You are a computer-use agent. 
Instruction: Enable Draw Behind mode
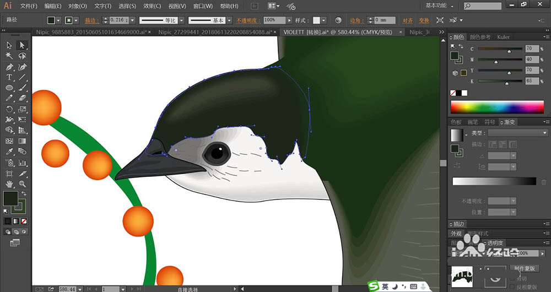click(16, 232)
